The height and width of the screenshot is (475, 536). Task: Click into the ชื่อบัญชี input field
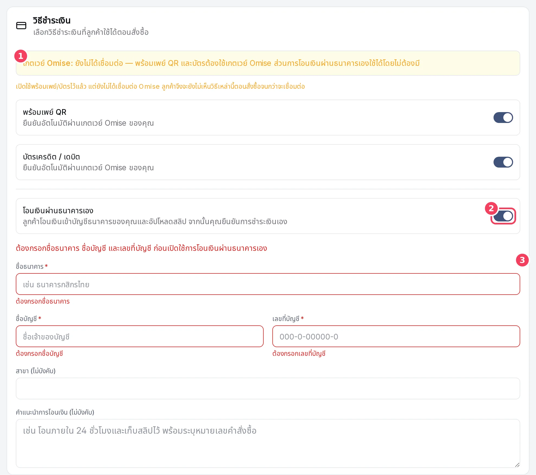(140, 336)
